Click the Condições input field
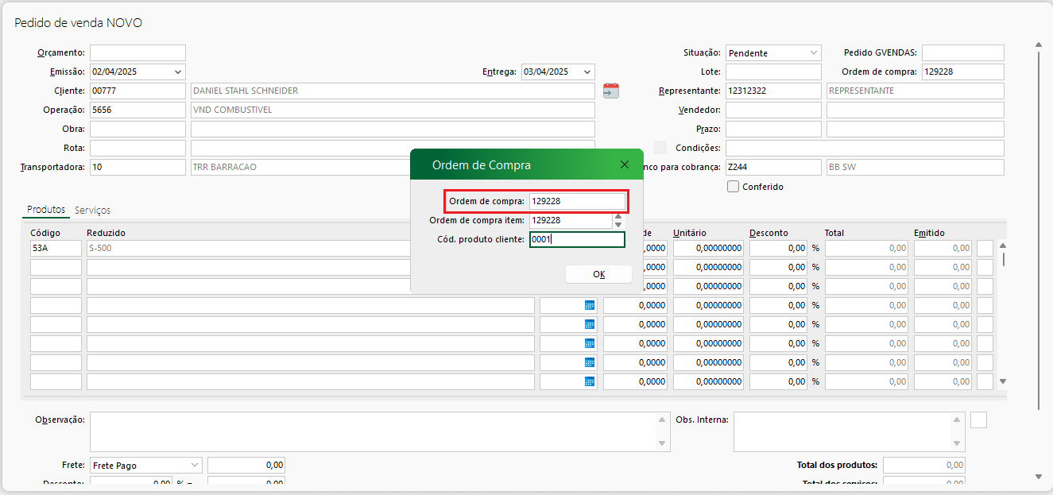This screenshot has width=1053, height=495. point(865,148)
